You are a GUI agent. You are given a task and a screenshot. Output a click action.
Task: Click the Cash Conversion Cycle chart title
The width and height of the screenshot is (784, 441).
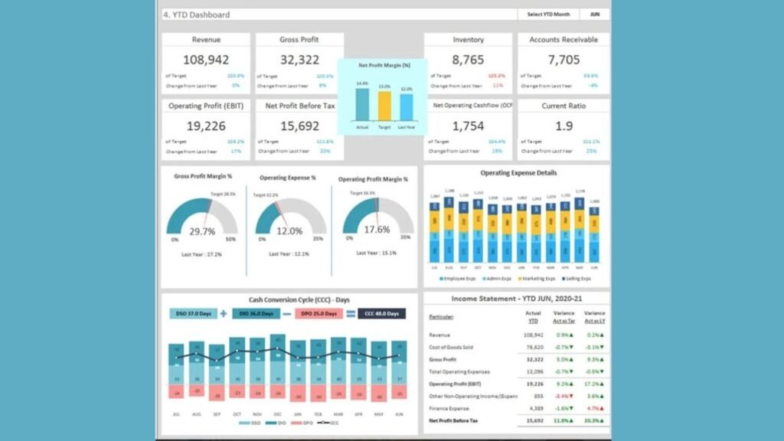(x=299, y=300)
